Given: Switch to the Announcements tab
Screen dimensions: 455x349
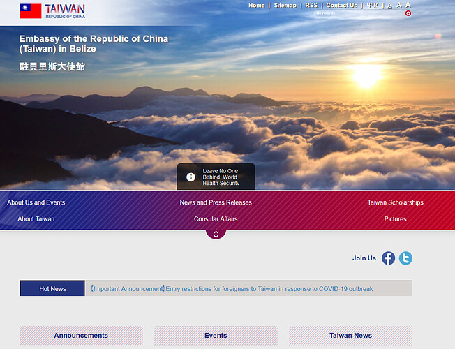Looking at the screenshot, I should tap(81, 336).
